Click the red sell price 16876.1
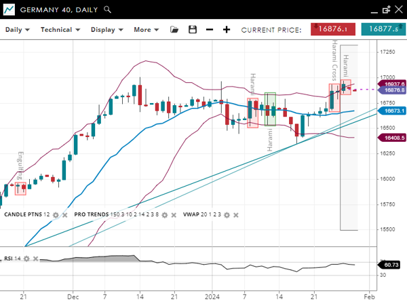Image resolution: width=407 pixels, height=306 pixels. 333,29
